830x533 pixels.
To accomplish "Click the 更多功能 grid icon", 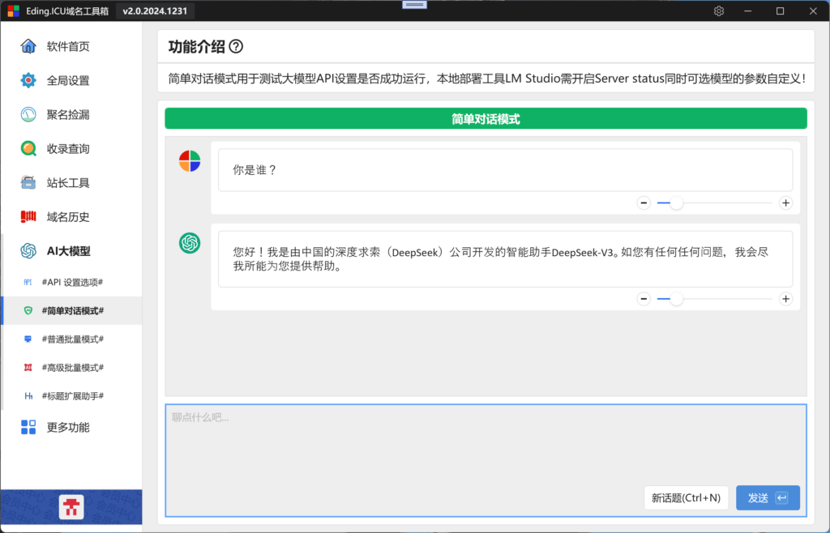I will [28, 427].
